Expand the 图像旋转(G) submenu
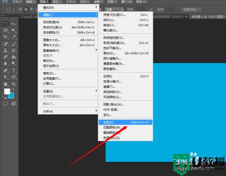226x176 pixels. coord(69,51)
